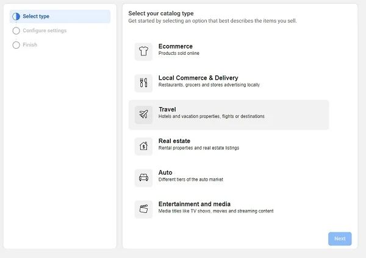Viewport: 366px width, 258px height.
Task: Click the Ecommerce t-shirt icon
Action: [143, 52]
